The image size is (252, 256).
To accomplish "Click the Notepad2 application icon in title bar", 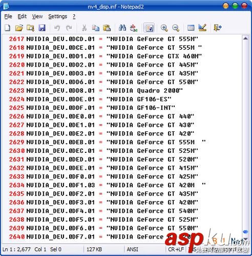I will pyautogui.click(x=6, y=6).
